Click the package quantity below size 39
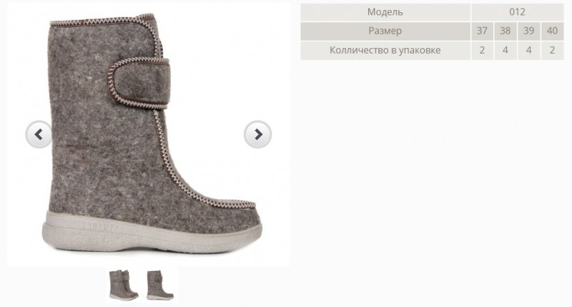This screenshot has height=307, width=572. [x=529, y=50]
